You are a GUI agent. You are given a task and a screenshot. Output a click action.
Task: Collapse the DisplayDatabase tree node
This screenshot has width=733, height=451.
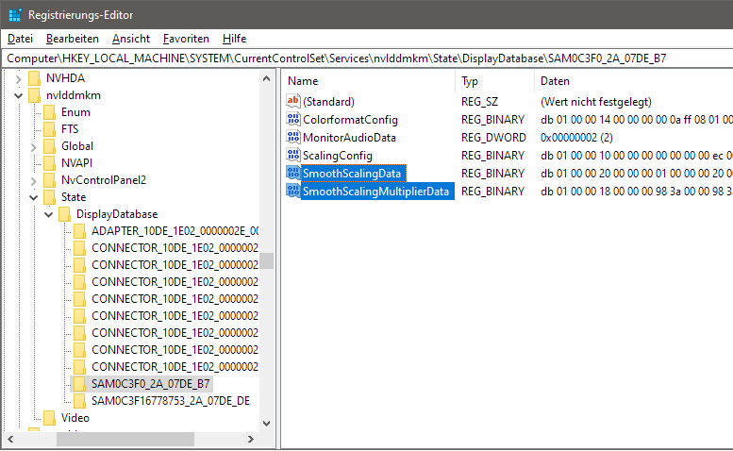click(49, 214)
